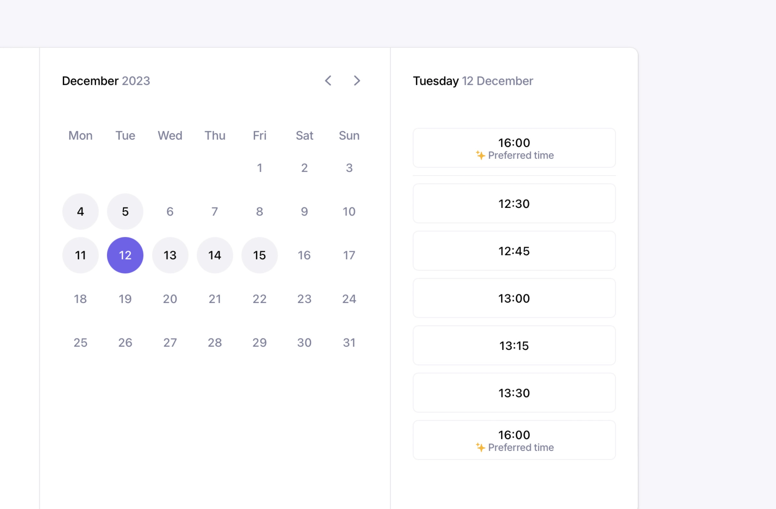
Task: Click date 19 on the calendar
Action: tap(125, 299)
